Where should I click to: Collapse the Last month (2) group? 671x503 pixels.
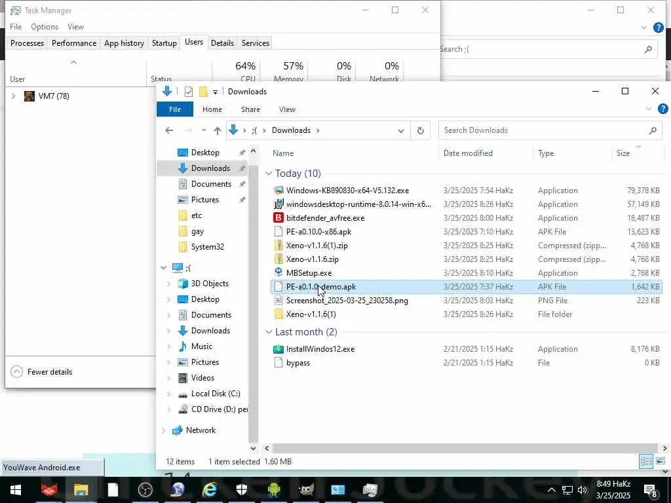(x=269, y=332)
